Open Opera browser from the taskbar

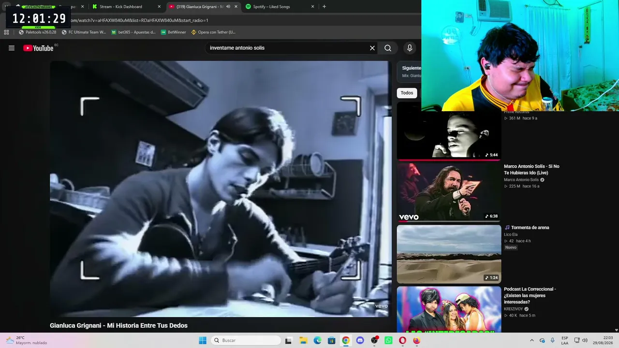pos(402,340)
